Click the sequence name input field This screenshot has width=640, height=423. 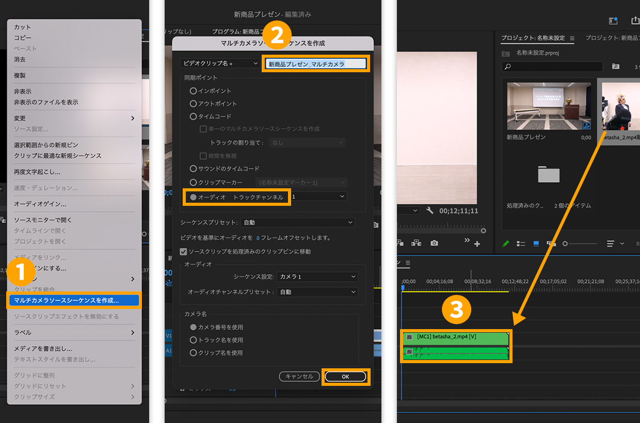(x=316, y=63)
